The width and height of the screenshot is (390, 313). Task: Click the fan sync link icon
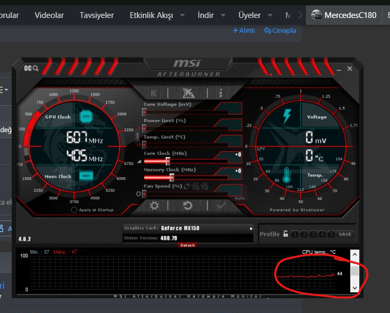point(186,186)
